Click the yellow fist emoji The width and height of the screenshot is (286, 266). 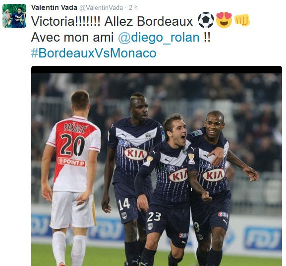[x=242, y=20]
